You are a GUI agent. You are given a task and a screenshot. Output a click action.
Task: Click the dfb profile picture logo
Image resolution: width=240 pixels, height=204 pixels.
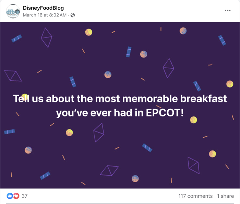[x=13, y=11]
